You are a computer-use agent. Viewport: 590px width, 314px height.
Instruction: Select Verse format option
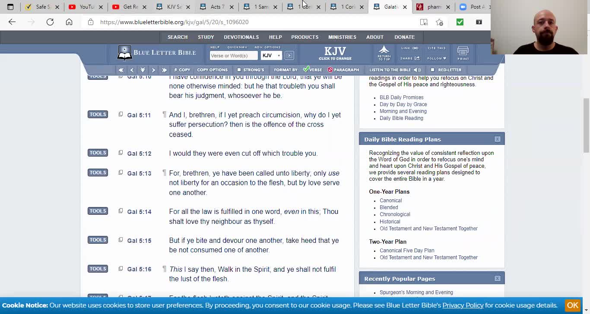[x=312, y=69]
